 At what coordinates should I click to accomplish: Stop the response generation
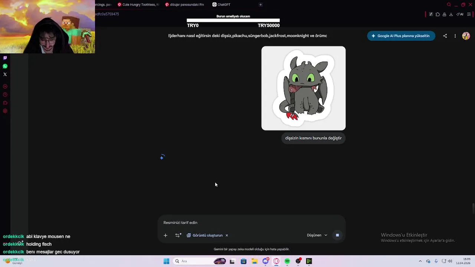click(x=337, y=235)
